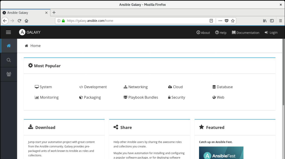285x159 pixels.
Task: Browse the Monitoring category
Action: pyautogui.click(x=47, y=97)
